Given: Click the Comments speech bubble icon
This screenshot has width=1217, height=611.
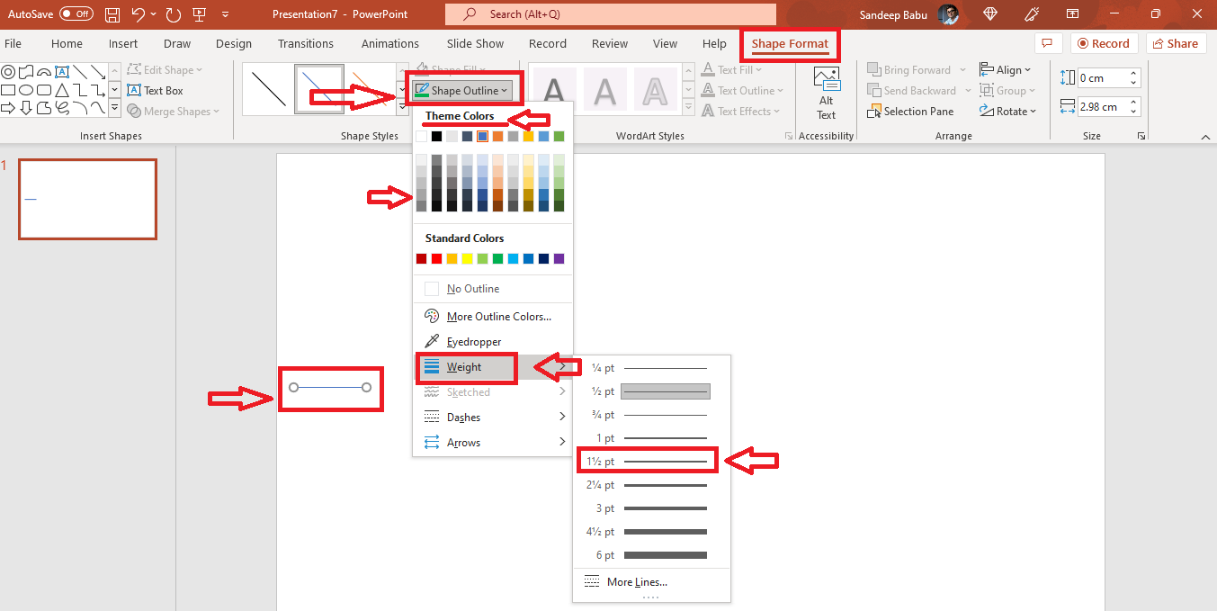Looking at the screenshot, I should (1045, 43).
